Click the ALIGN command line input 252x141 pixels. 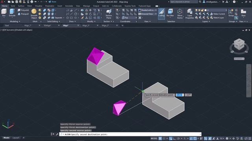130,134
